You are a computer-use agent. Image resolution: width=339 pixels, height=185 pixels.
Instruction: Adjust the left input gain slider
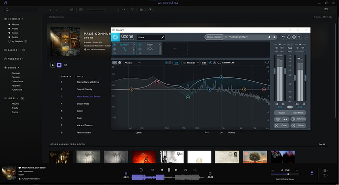click(x=275, y=71)
